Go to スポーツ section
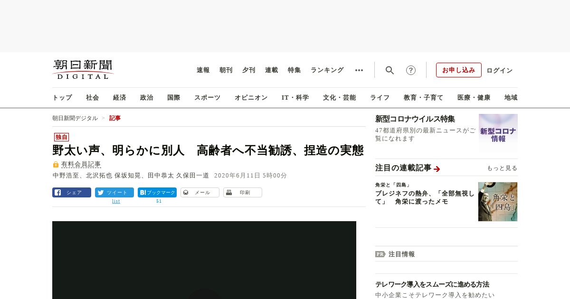570x299 pixels. [x=208, y=97]
